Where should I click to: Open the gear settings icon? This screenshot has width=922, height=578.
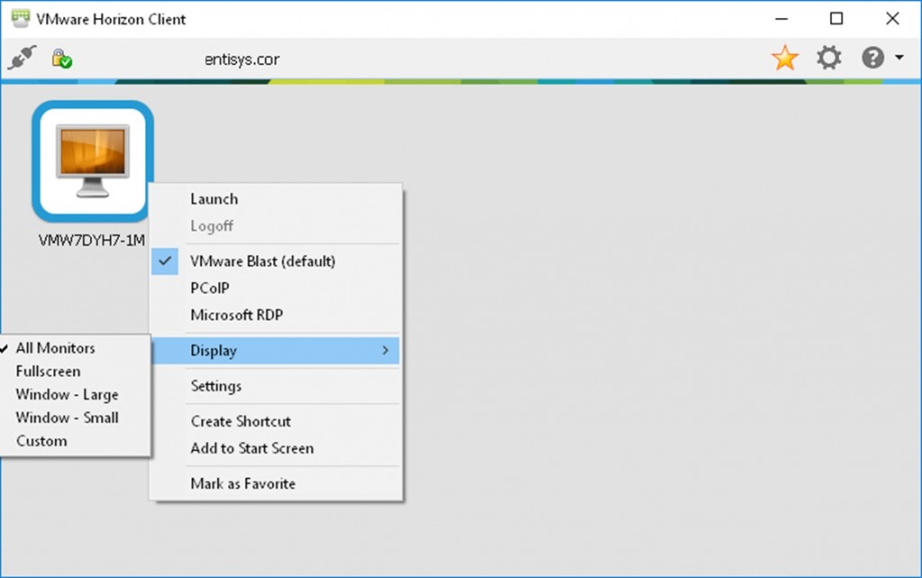829,58
